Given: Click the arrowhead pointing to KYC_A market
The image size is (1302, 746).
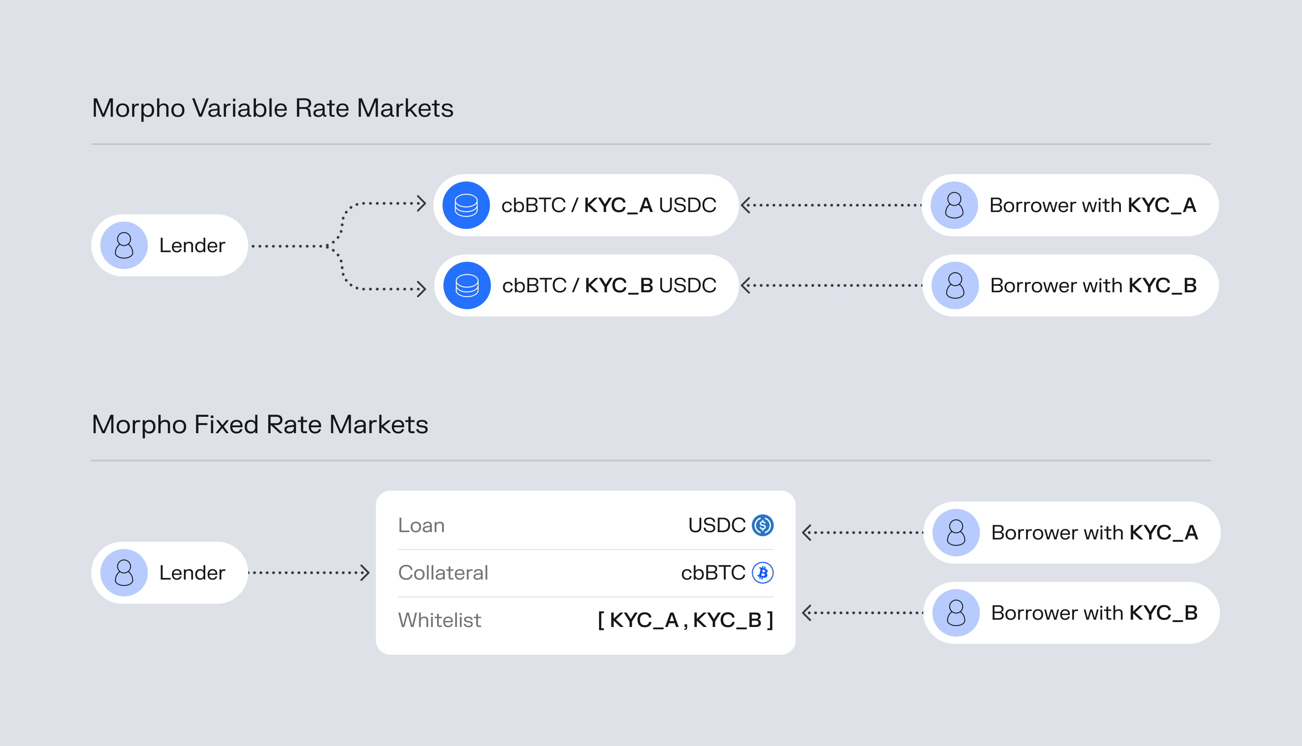Looking at the screenshot, I should coord(422,203).
